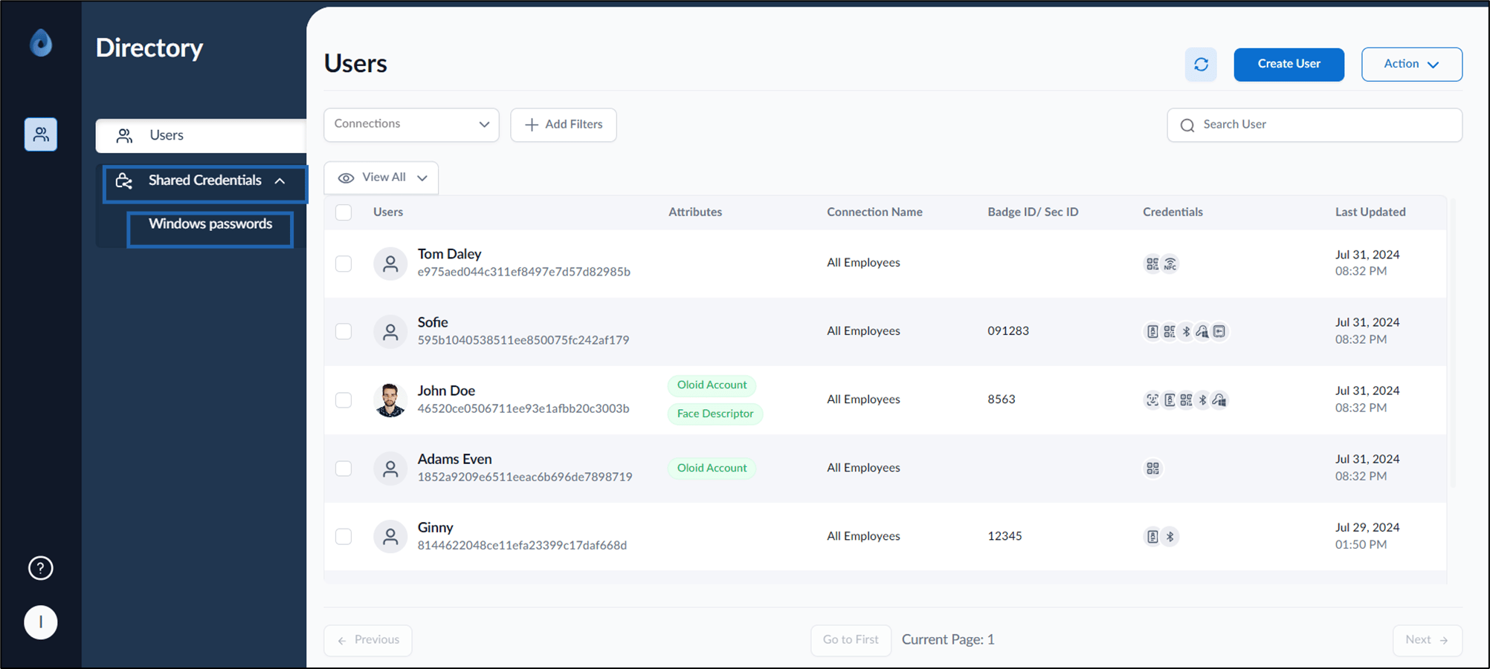The height and width of the screenshot is (669, 1490).
Task: Expand the View All dropdown
Action: [x=381, y=177]
